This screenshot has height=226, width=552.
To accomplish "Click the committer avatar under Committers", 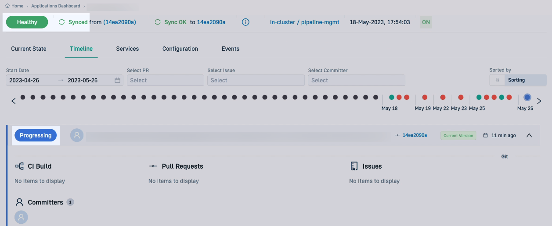I will pos(21,217).
